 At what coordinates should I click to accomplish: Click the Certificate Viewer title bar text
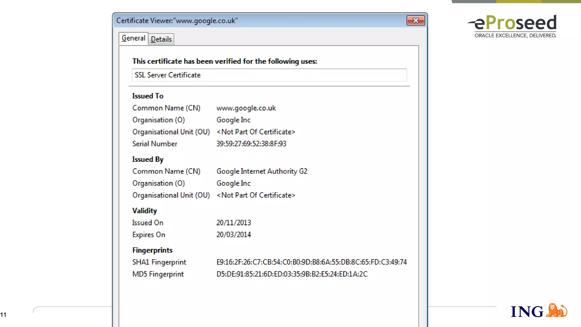(x=177, y=21)
